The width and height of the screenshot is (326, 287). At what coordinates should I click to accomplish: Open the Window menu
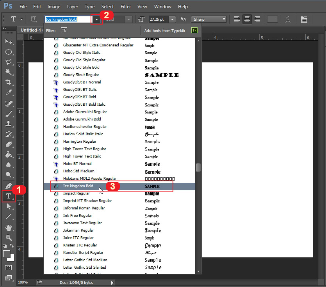162,7
